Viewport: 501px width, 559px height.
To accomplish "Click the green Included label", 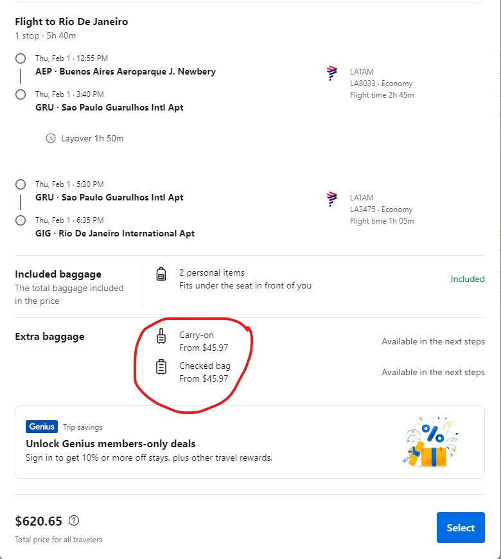I will point(468,279).
